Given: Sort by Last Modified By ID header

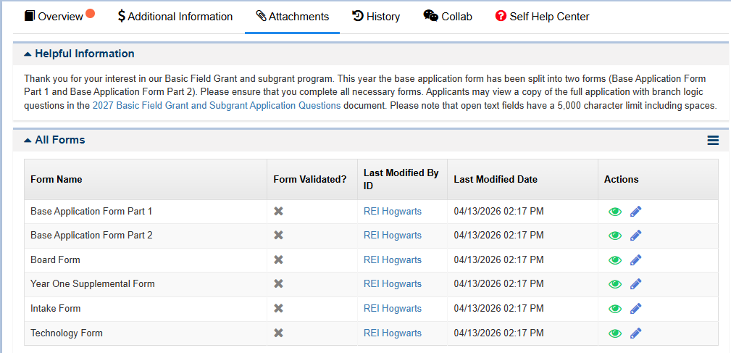Looking at the screenshot, I should [401, 180].
